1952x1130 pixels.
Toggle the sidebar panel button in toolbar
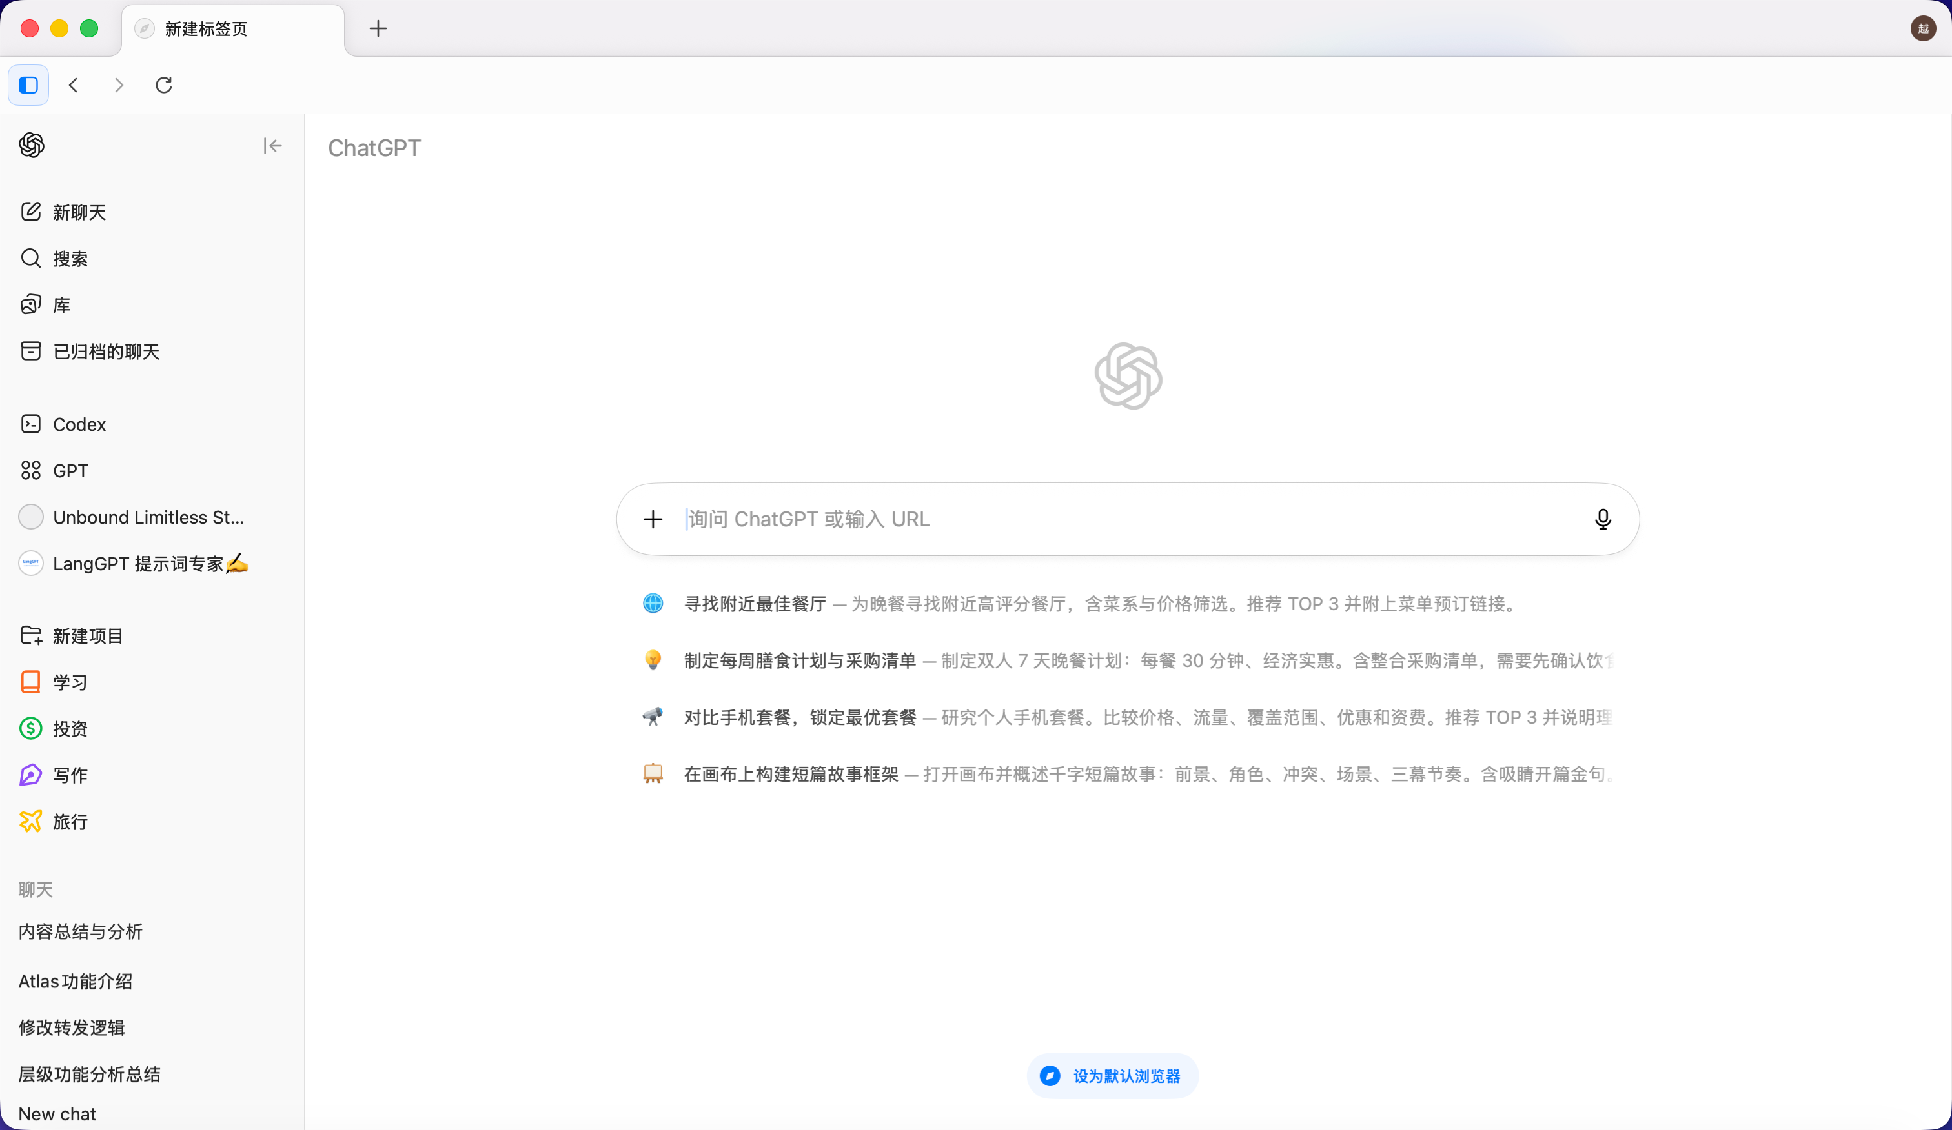(x=28, y=85)
